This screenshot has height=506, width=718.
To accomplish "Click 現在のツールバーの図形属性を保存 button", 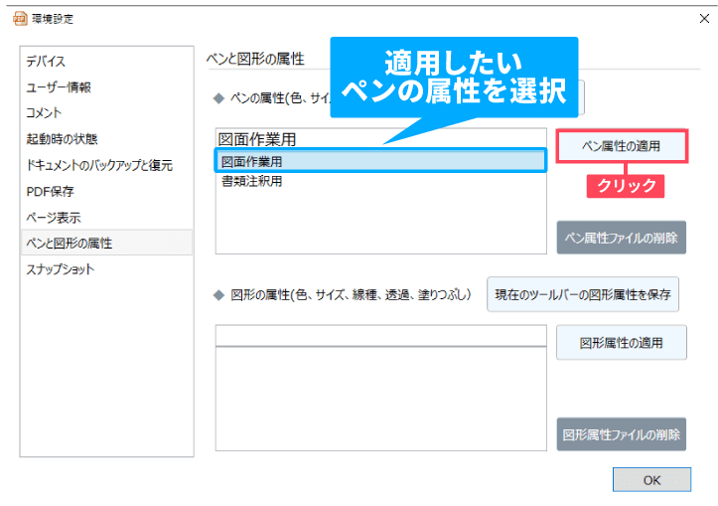I will tap(582, 294).
